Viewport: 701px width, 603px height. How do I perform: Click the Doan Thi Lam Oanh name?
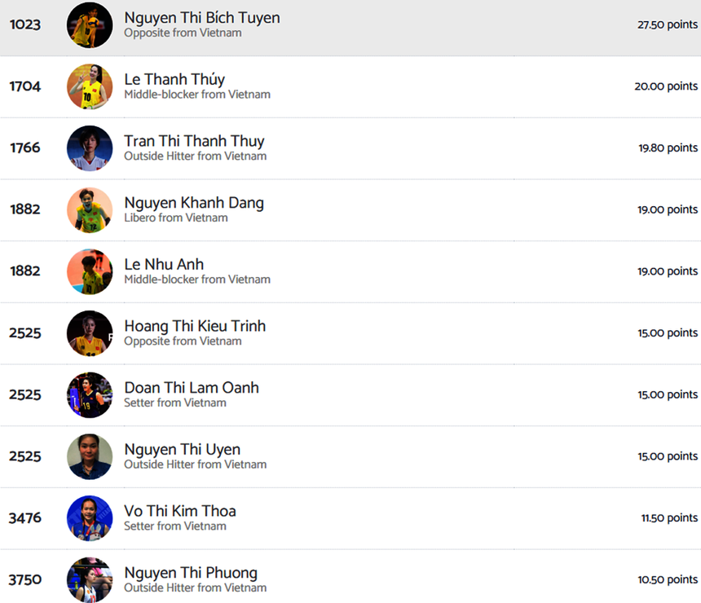pyautogui.click(x=192, y=388)
